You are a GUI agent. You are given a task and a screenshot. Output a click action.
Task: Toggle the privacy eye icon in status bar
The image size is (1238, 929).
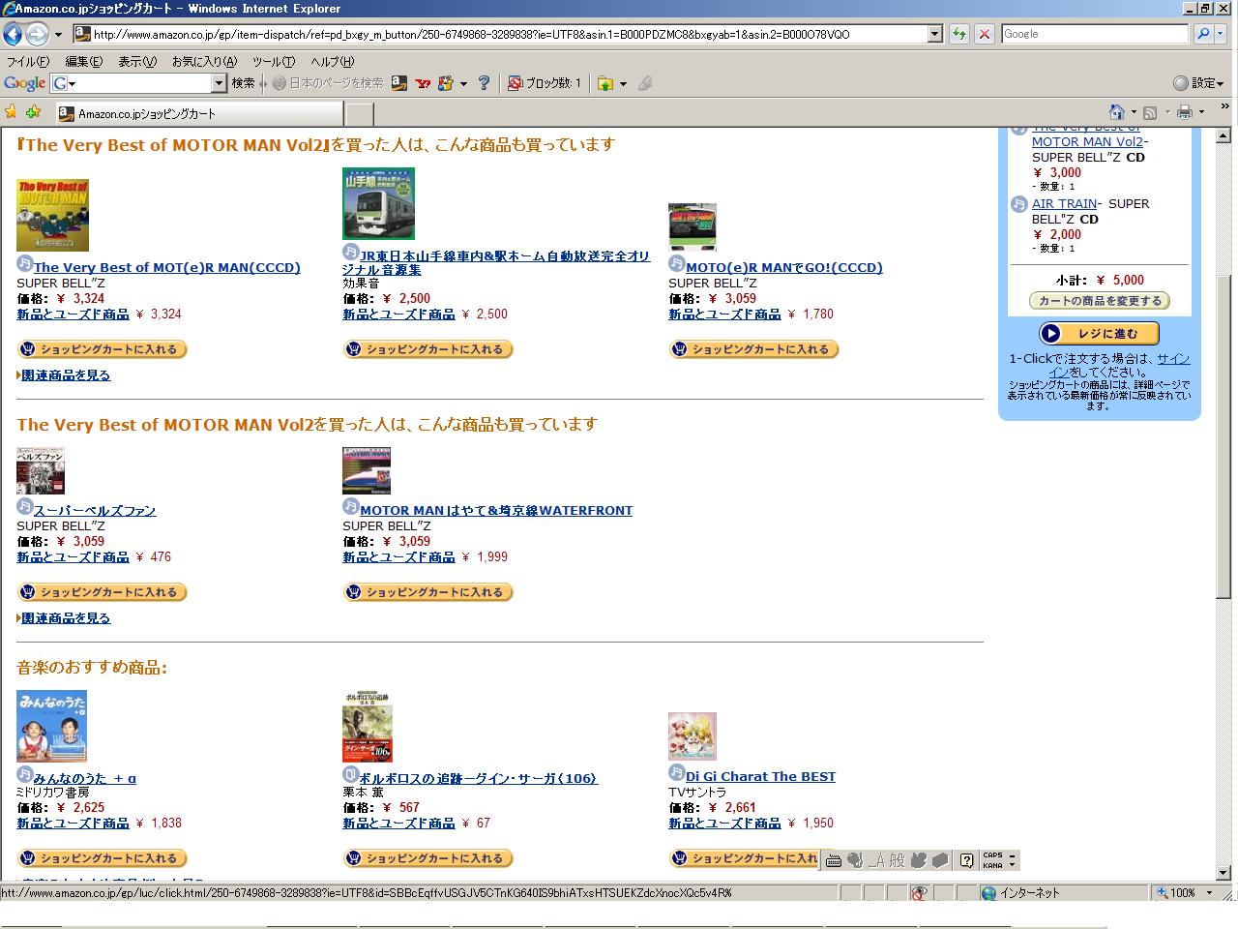click(x=919, y=893)
